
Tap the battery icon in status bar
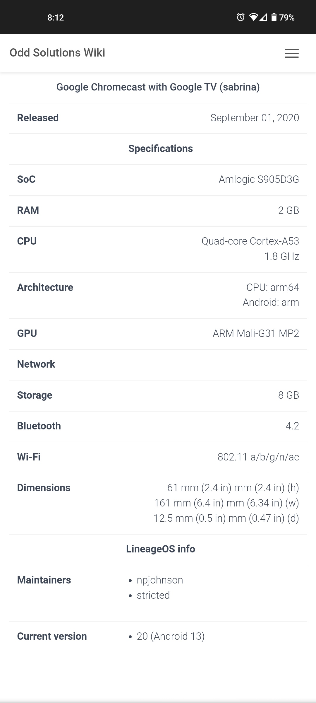(x=274, y=18)
